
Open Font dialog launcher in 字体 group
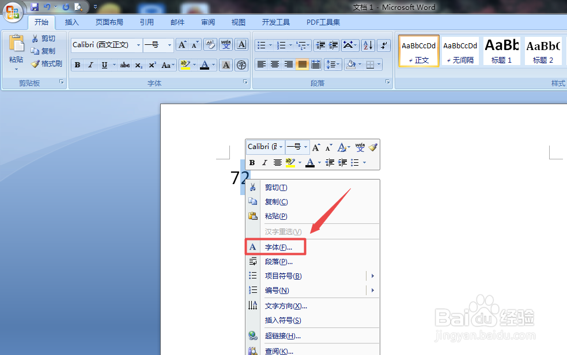(x=245, y=82)
